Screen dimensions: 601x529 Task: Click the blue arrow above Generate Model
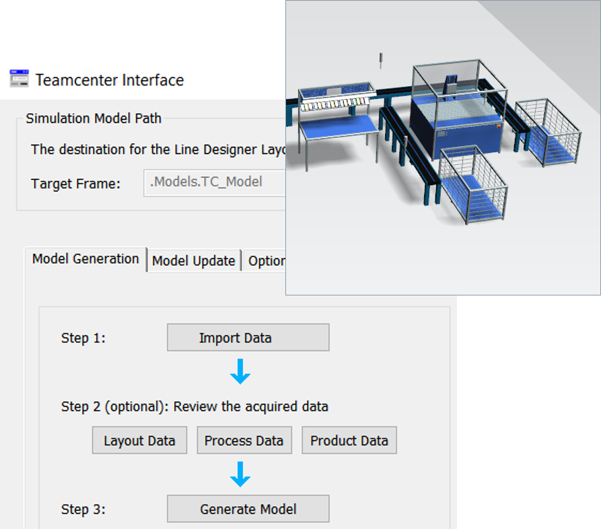coord(240,474)
